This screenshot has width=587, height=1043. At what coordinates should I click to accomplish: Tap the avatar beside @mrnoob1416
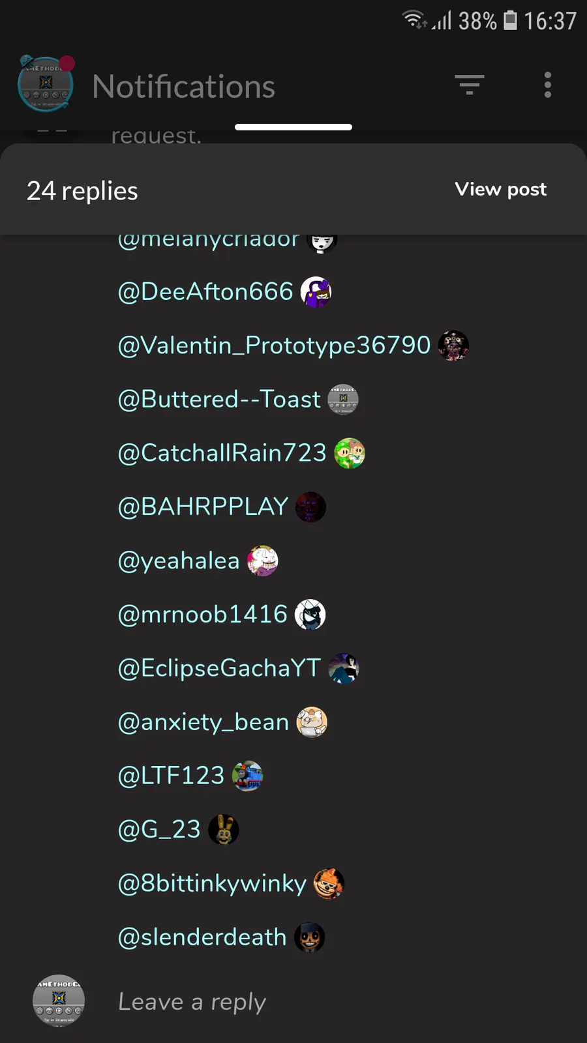(310, 615)
